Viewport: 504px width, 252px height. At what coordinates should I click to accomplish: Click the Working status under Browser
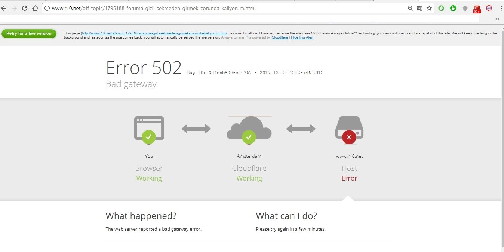pos(149,178)
